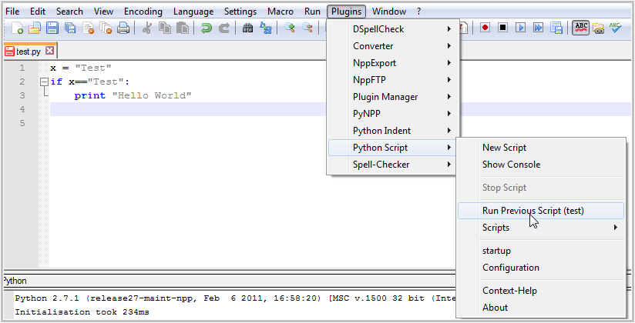Screen dimensions: 635x323
Task: Click the ABC checkmark spell-check icon
Action: click(x=616, y=28)
